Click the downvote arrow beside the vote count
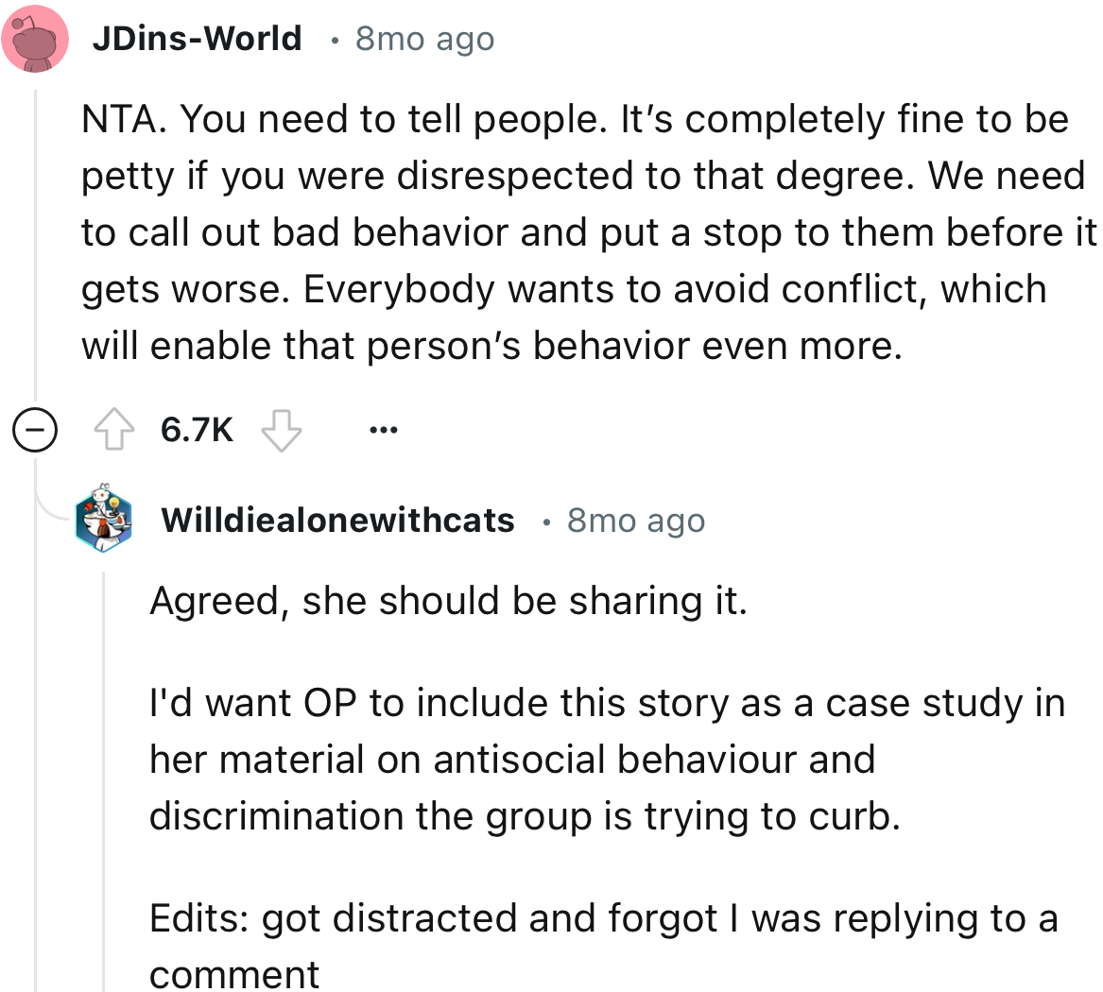The height and width of the screenshot is (992, 1103). pos(281,429)
